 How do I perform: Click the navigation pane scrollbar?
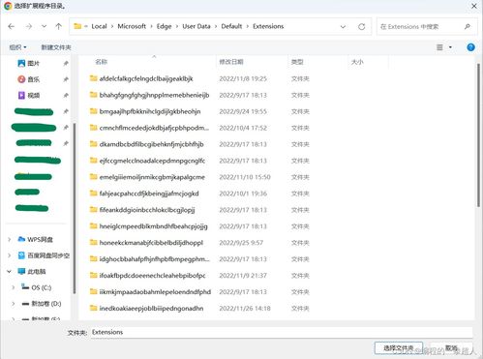pos(75,208)
